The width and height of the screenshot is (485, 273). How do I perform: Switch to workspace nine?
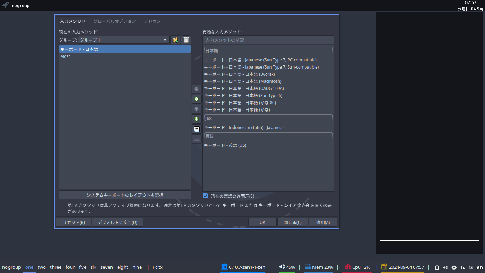tap(137, 267)
